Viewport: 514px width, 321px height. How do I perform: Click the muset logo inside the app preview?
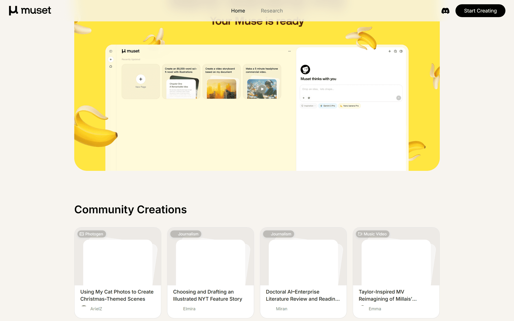point(131,51)
